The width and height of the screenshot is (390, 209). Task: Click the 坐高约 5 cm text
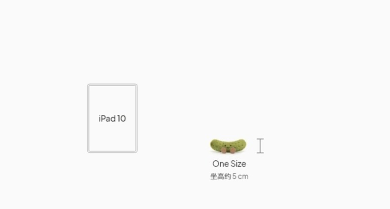coord(229,176)
